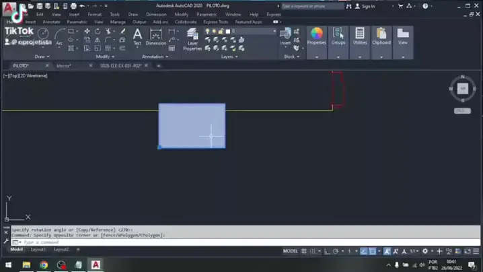Expand the Draw panel dropdown
Image resolution: width=483 pixels, height=272 pixels.
pyautogui.click(x=42, y=57)
